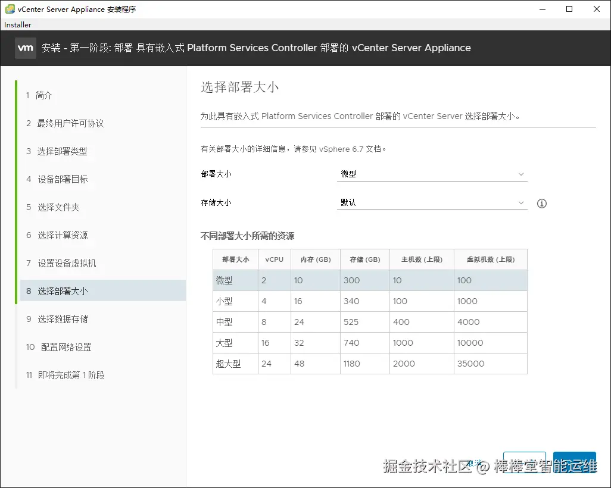Go to step 9 选择数据存储

(x=57, y=320)
